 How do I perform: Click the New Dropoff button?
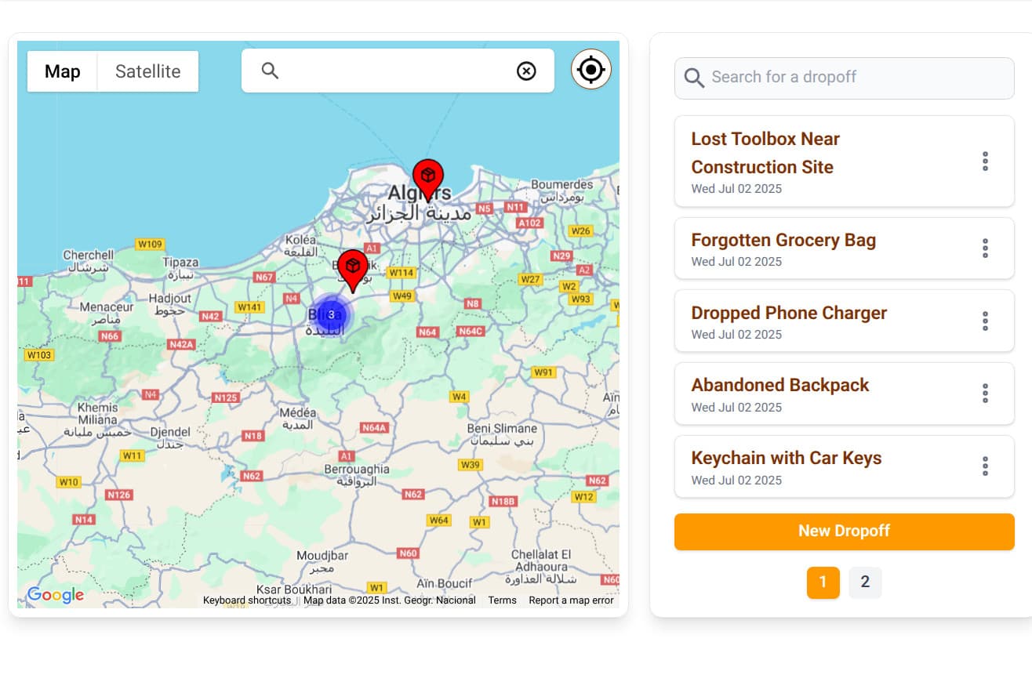point(845,531)
